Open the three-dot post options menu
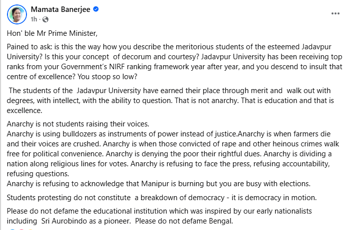Viewport: 350px width, 230px height. click(336, 14)
